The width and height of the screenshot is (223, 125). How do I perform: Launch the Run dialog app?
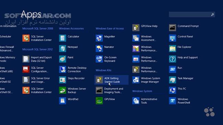176,70
